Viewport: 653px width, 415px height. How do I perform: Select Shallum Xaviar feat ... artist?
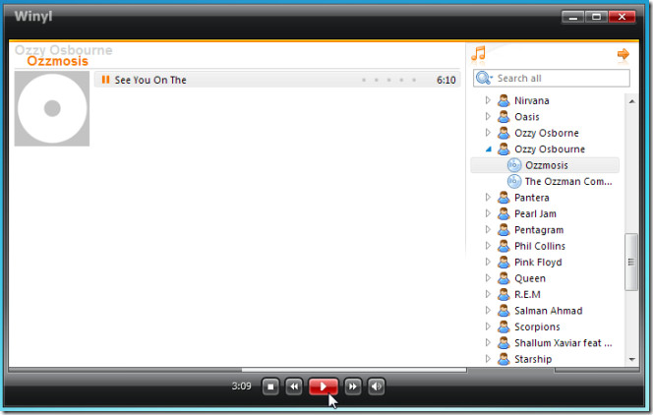point(564,343)
